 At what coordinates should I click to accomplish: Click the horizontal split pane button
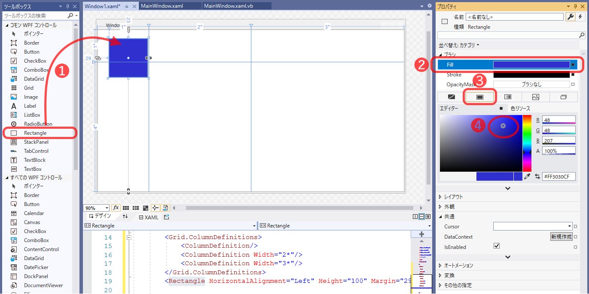click(x=422, y=217)
